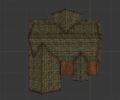This screenshot has height=100, width=120.
Task: Click the small front-center gable between the porch floors
Action: (81, 67)
